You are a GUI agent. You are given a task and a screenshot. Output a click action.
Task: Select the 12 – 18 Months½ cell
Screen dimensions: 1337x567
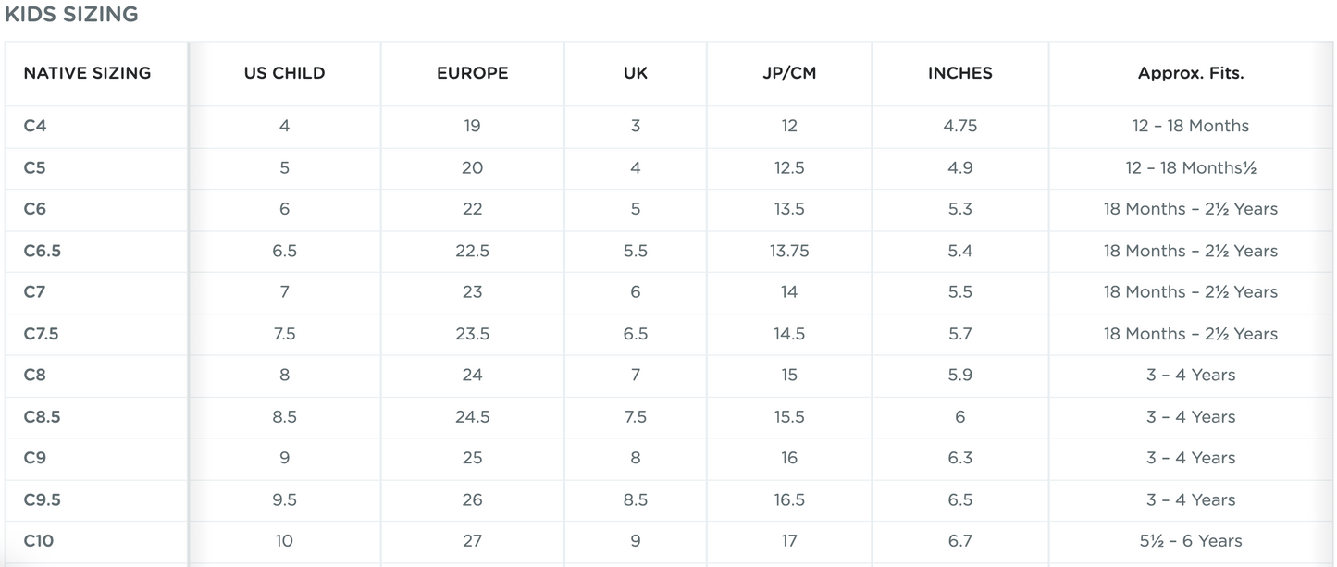pyautogui.click(x=1191, y=167)
